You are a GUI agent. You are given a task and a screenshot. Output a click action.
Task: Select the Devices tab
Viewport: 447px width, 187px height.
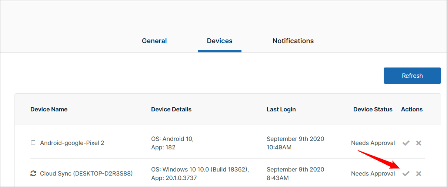tap(220, 41)
